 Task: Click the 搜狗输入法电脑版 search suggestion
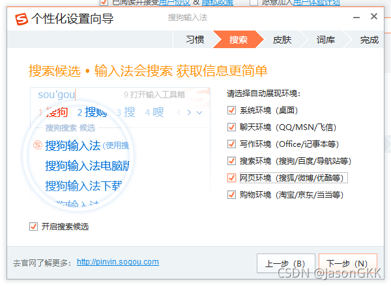(x=87, y=166)
